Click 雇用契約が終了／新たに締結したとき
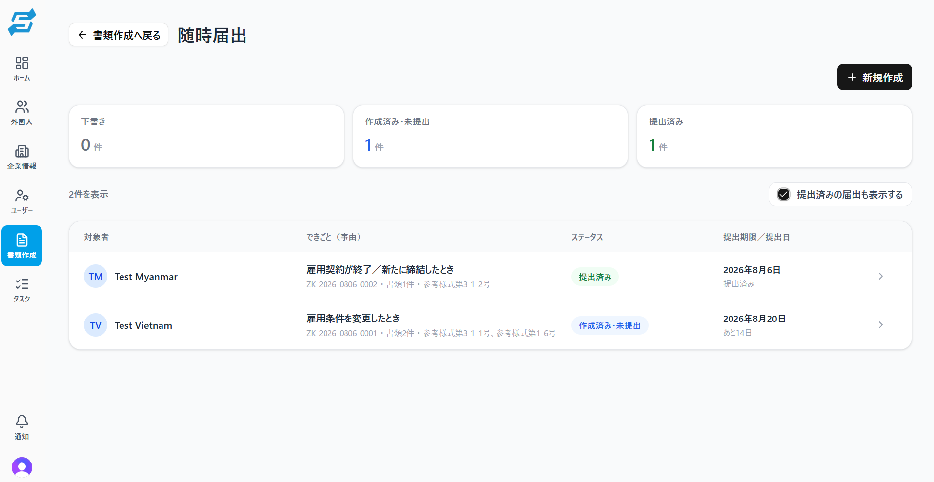The width and height of the screenshot is (934, 482). [380, 269]
